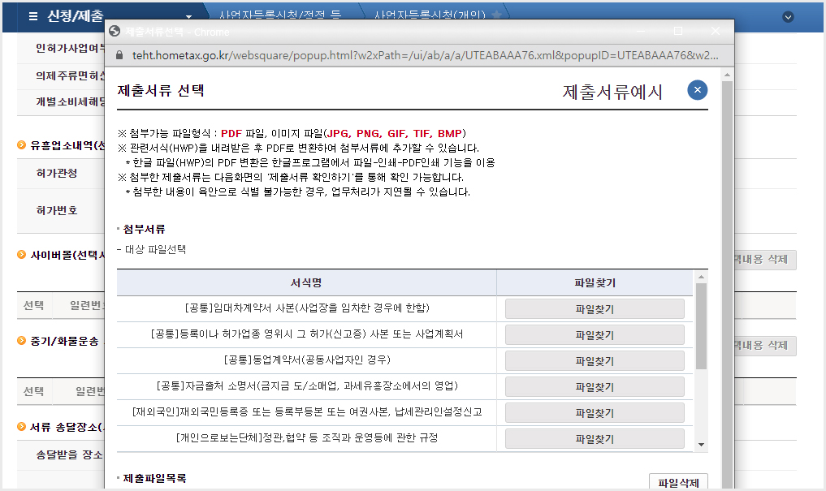Switch to 사업자등록신청(개인) tab in the background
This screenshot has height=491, width=826.
[x=430, y=15]
